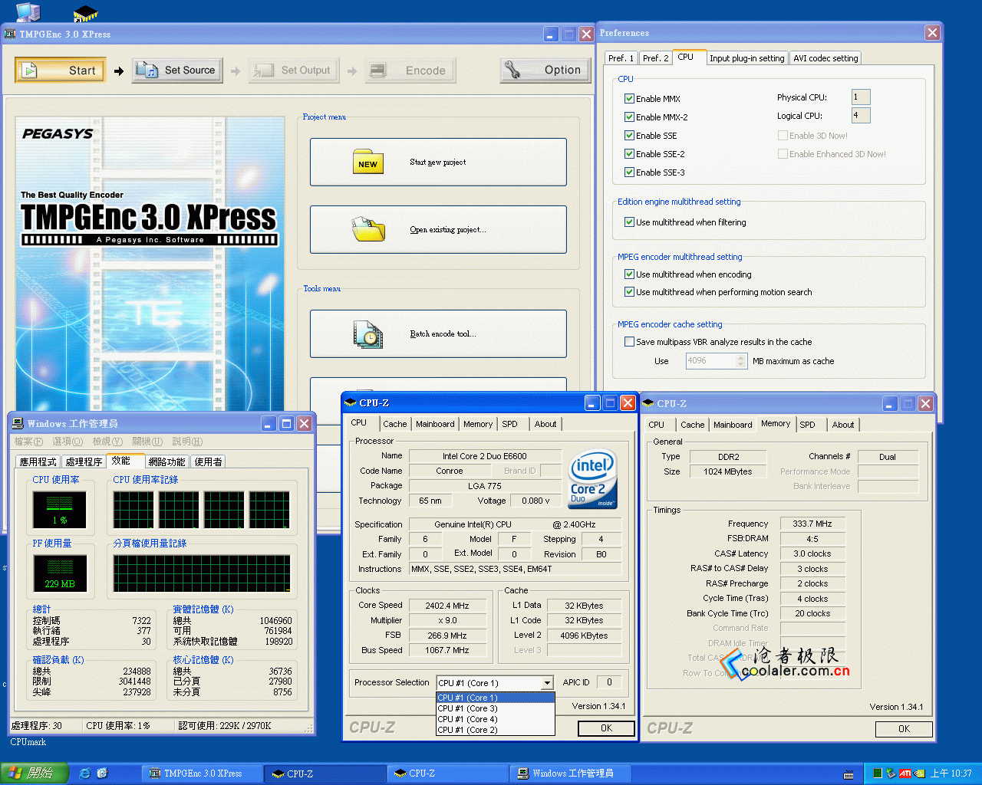Uncheck Use multithread when filtering
982x785 pixels.
[x=629, y=222]
